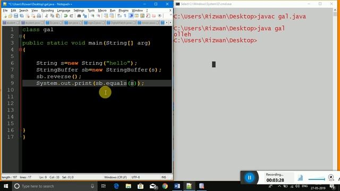Adjust the recorder volume slider
The height and width of the screenshot is (191, 340).
pyautogui.click(x=317, y=179)
